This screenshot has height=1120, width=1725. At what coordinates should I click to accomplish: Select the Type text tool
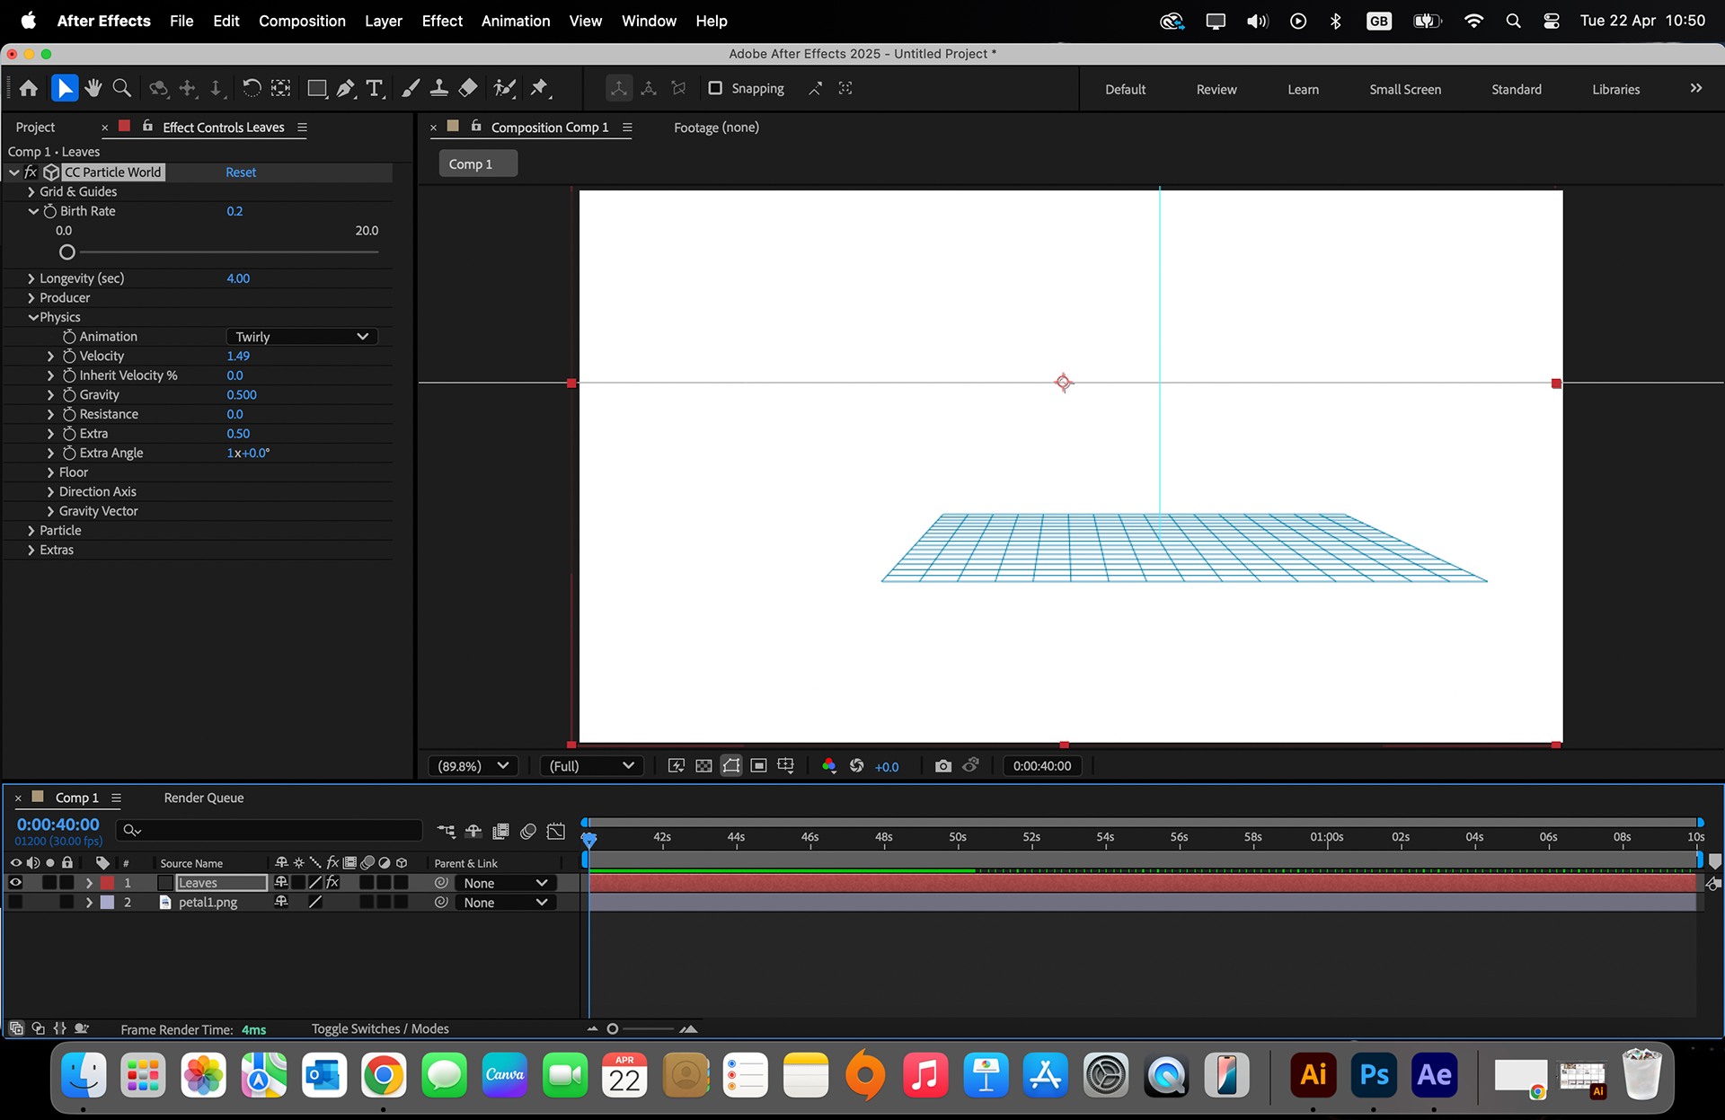point(376,88)
